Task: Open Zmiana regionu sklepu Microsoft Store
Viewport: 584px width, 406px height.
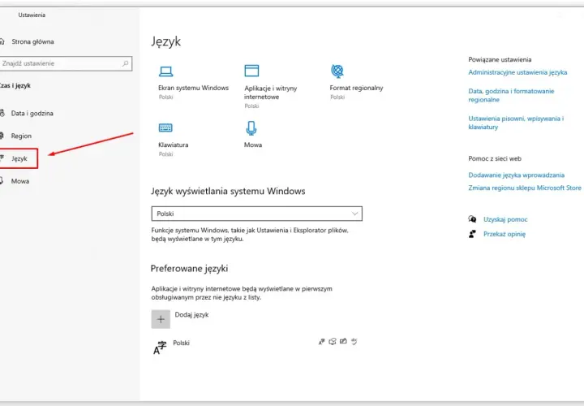Action: point(525,188)
